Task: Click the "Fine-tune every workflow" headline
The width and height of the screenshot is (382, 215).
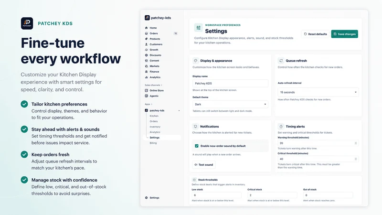Action: (71, 51)
